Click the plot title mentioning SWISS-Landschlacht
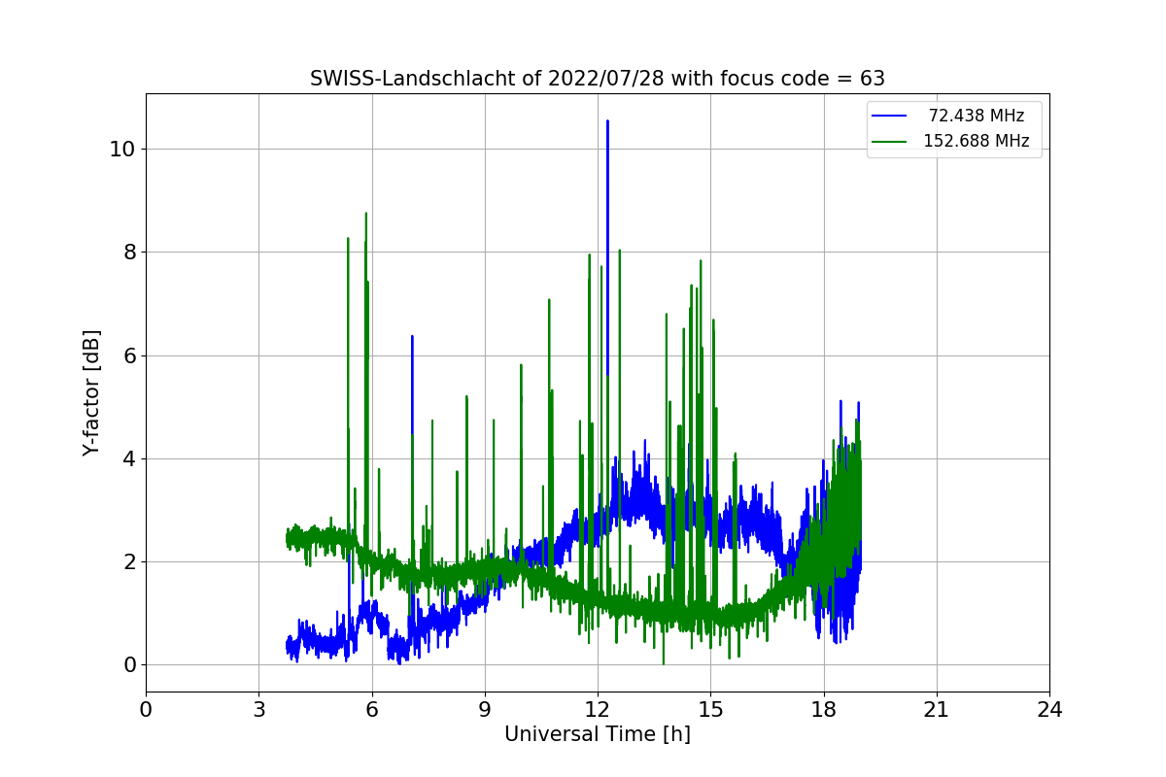The image size is (1166, 777). (x=598, y=79)
